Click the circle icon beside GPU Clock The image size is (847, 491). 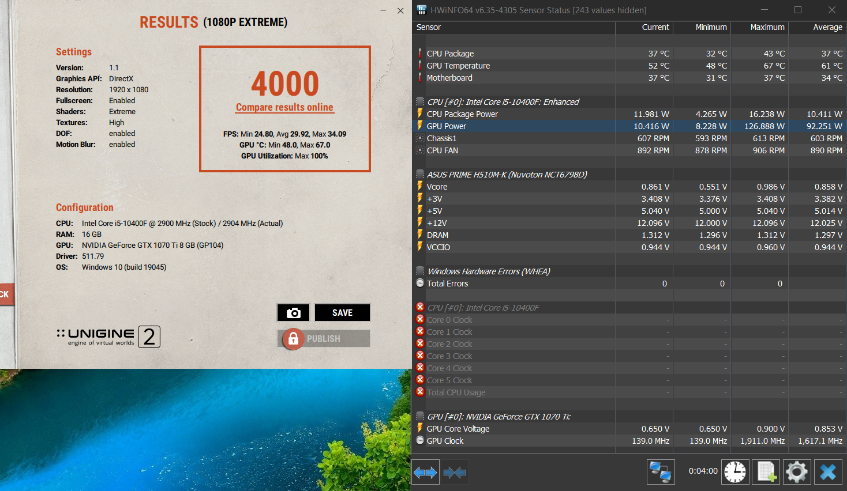pos(420,440)
